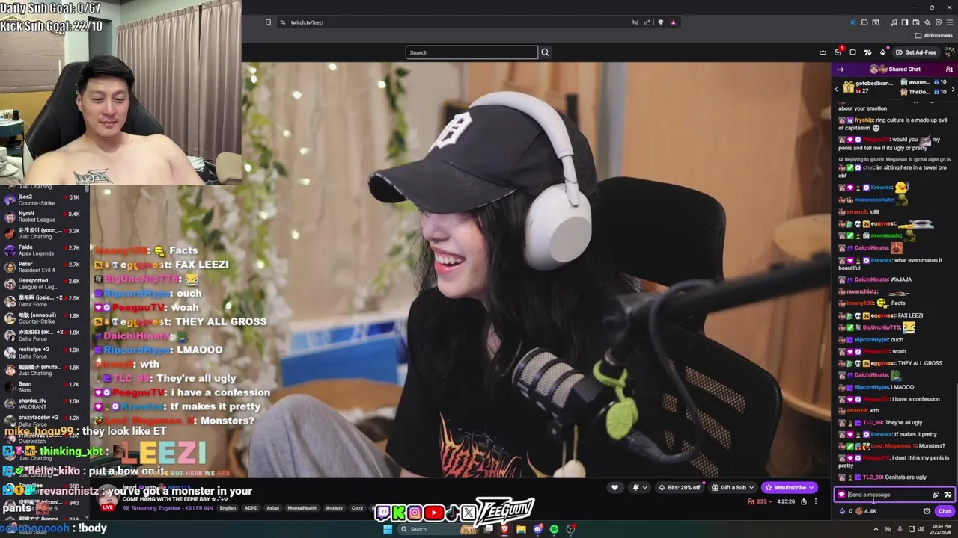Click the Anxiety stream tag
958x538 pixels.
click(x=335, y=508)
